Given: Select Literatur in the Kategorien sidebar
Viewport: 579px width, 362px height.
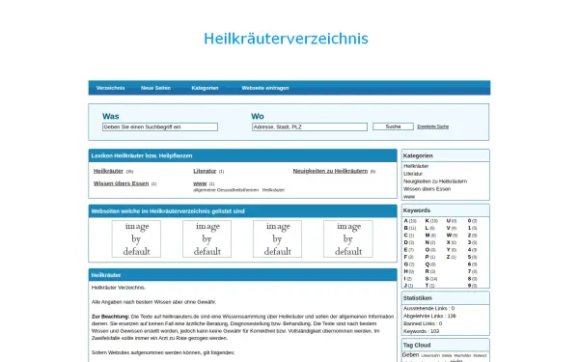Looking at the screenshot, I should [x=413, y=174].
